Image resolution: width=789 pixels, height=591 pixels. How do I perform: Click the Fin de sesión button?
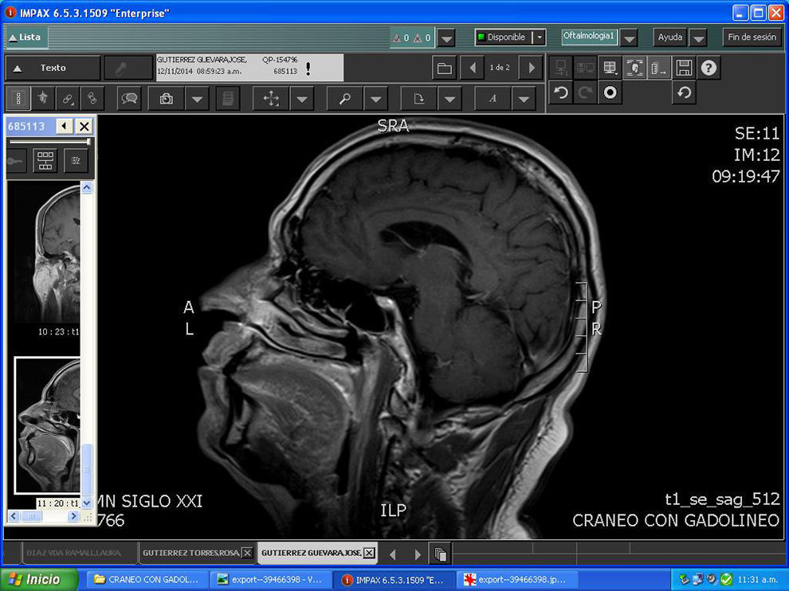click(752, 37)
